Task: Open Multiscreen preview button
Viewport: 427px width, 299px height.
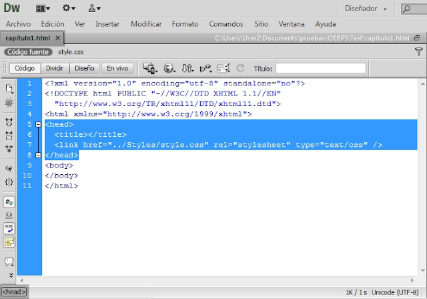Action: [x=150, y=68]
